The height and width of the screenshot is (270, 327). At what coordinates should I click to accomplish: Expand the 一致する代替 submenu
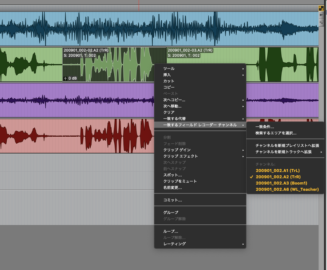click(x=200, y=119)
